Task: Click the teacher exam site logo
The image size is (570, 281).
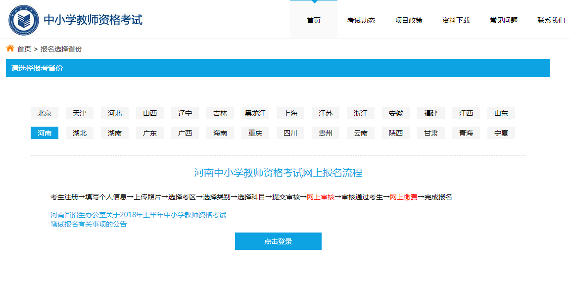Action: [x=24, y=20]
